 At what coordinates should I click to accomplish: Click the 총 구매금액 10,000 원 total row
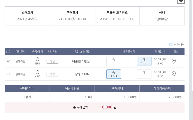tap(95, 107)
